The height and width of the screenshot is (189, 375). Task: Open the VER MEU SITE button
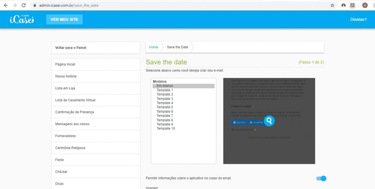(64, 20)
